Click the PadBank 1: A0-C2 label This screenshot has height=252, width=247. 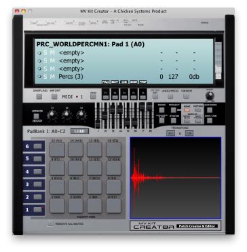pos(47,131)
